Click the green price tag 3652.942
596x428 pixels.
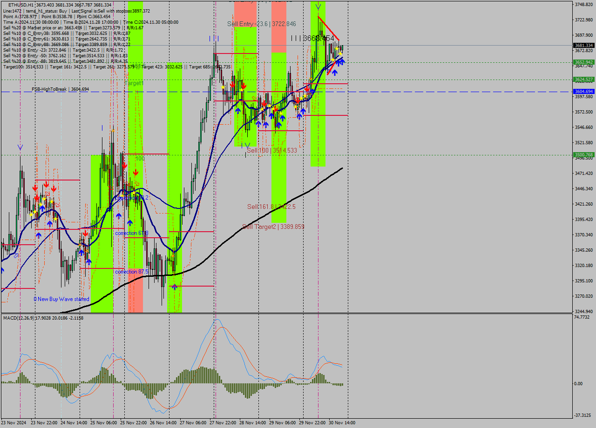tap(583, 62)
